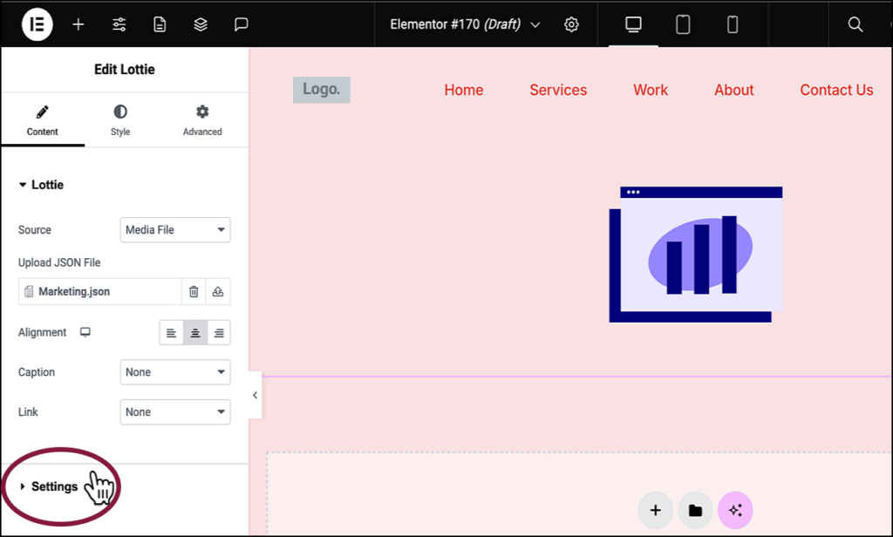Switch to tablet preview mode
The width and height of the screenshot is (893, 537).
[x=683, y=24]
